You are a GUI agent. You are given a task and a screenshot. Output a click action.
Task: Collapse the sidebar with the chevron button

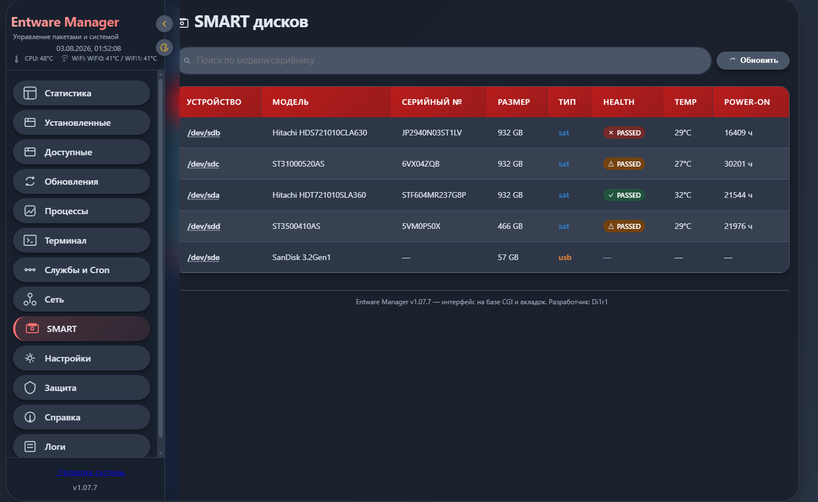164,24
